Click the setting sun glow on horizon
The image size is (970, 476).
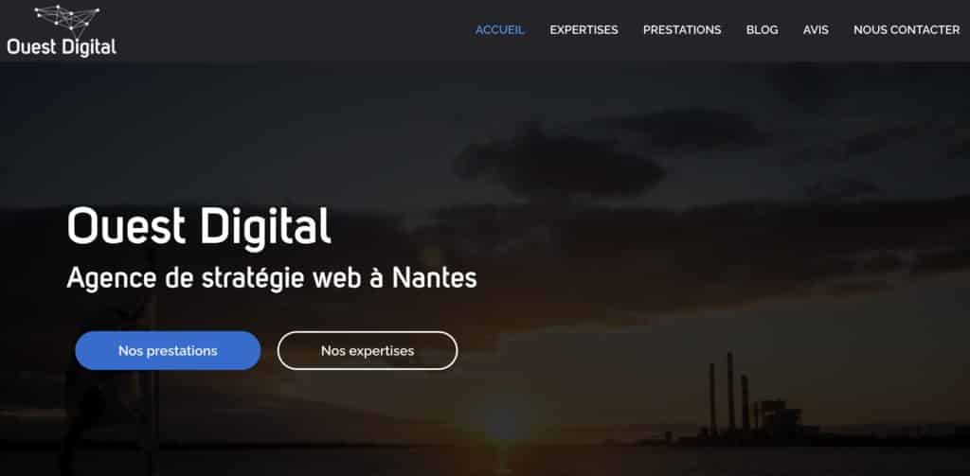click(500, 422)
